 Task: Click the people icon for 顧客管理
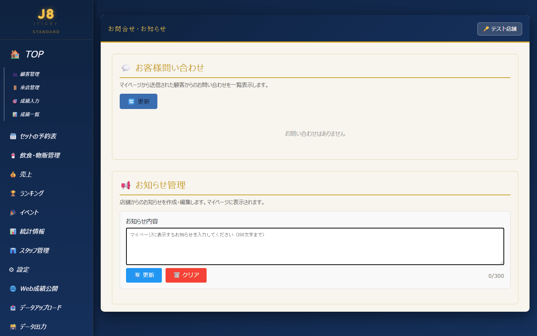pos(15,74)
